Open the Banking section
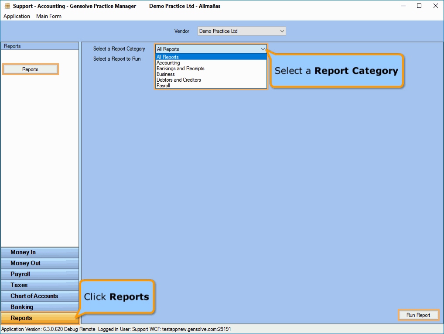Screen dimensions: 444x334 40,307
